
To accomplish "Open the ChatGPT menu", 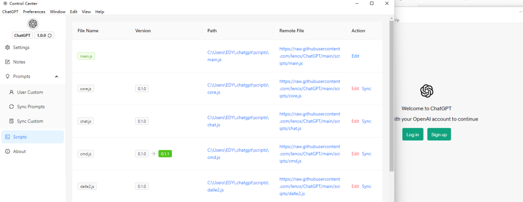I will click(10, 12).
